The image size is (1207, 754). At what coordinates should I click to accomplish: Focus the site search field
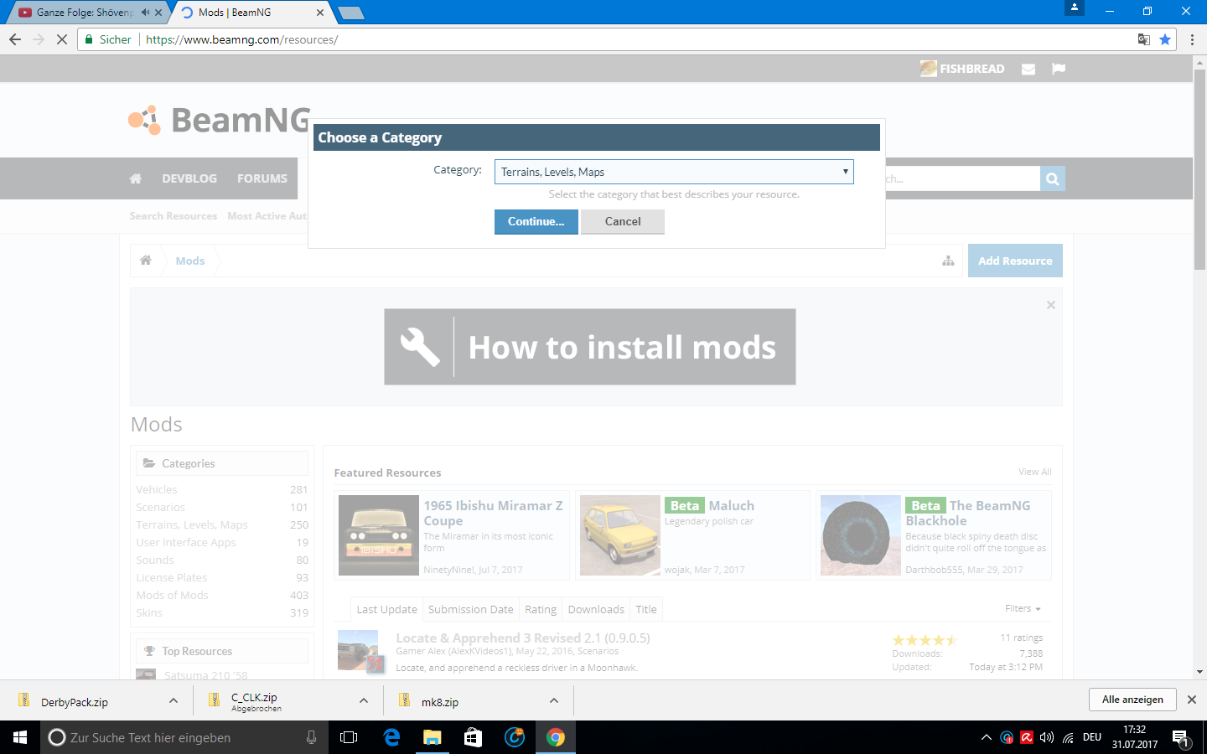point(962,178)
